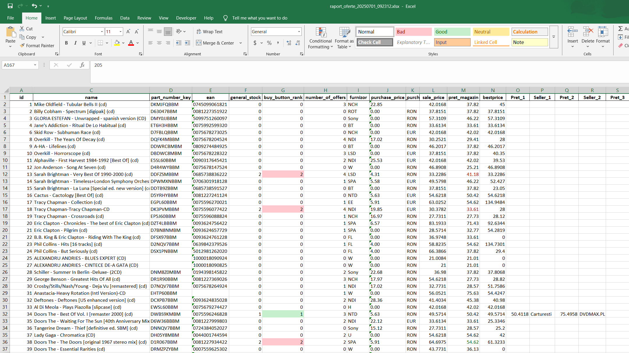This screenshot has height=353, width=629.
Task: Expand cell styles gallery More arrow
Action: point(554,37)
